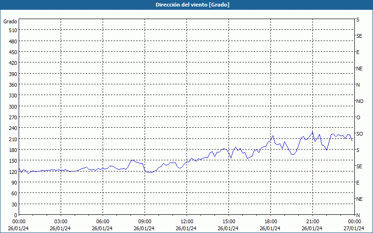Select the 30 degree axis label

click(14, 205)
